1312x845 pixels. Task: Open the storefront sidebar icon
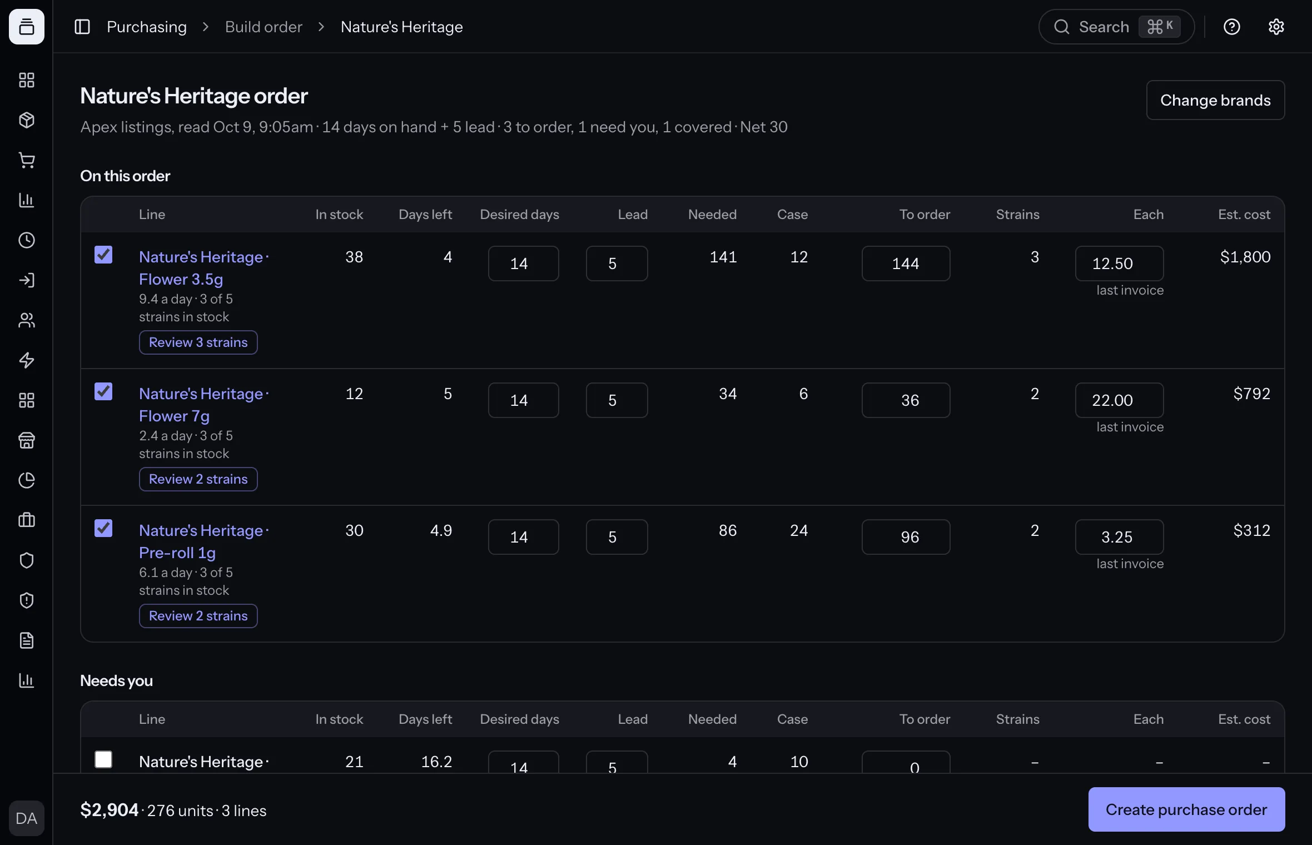[27, 440]
